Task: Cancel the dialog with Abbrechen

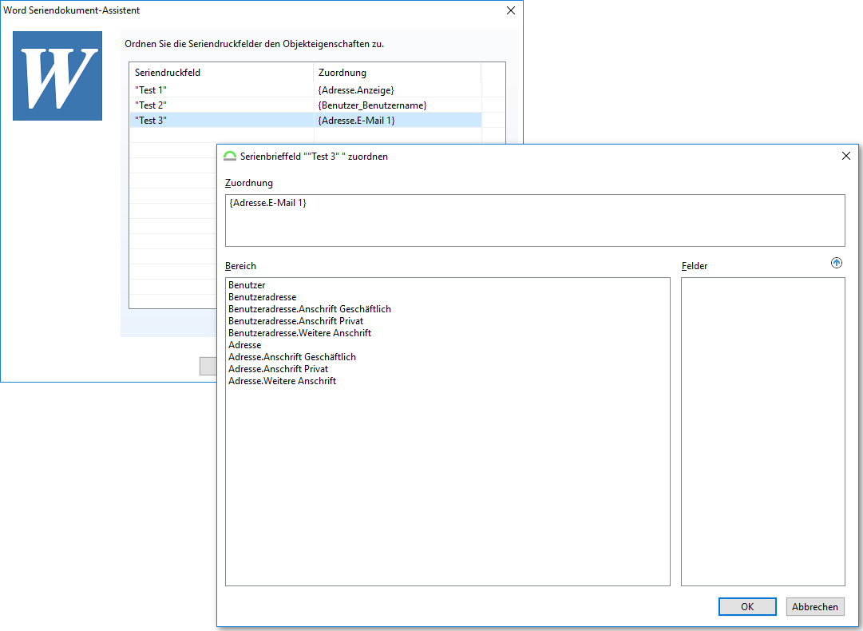Action: 814,607
